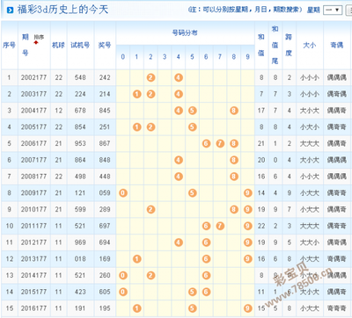Click 试机号 value 678
The width and height of the screenshot is (352, 318).
[80, 111]
